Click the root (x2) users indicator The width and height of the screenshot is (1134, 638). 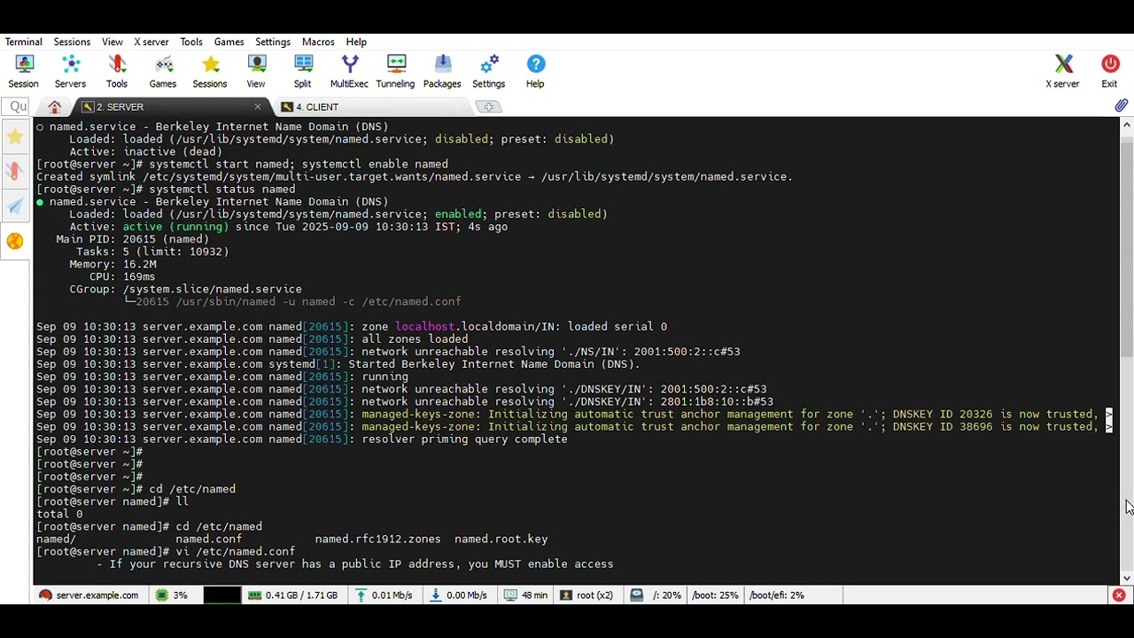pyautogui.click(x=586, y=595)
